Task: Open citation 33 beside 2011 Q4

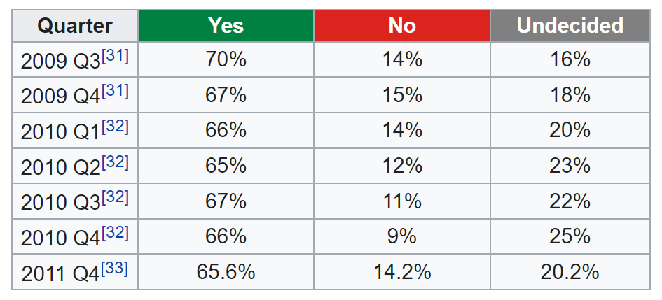Action: point(115,268)
